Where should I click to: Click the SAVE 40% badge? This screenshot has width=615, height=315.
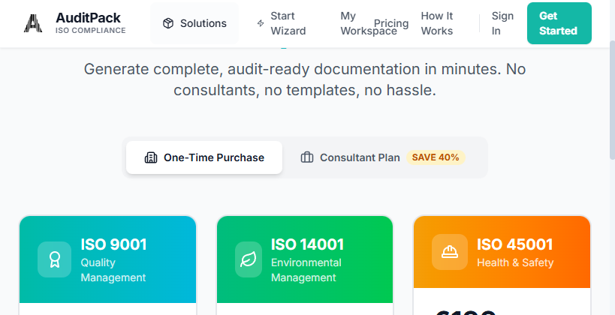pos(436,157)
